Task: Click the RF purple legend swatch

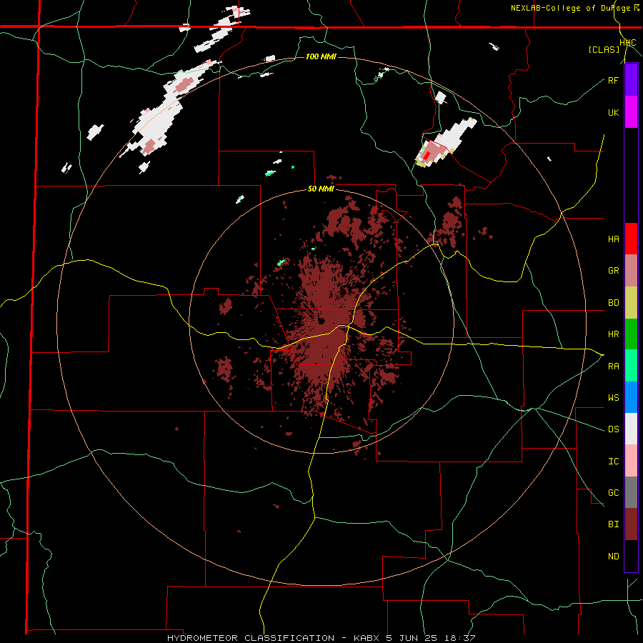Action: click(631, 80)
